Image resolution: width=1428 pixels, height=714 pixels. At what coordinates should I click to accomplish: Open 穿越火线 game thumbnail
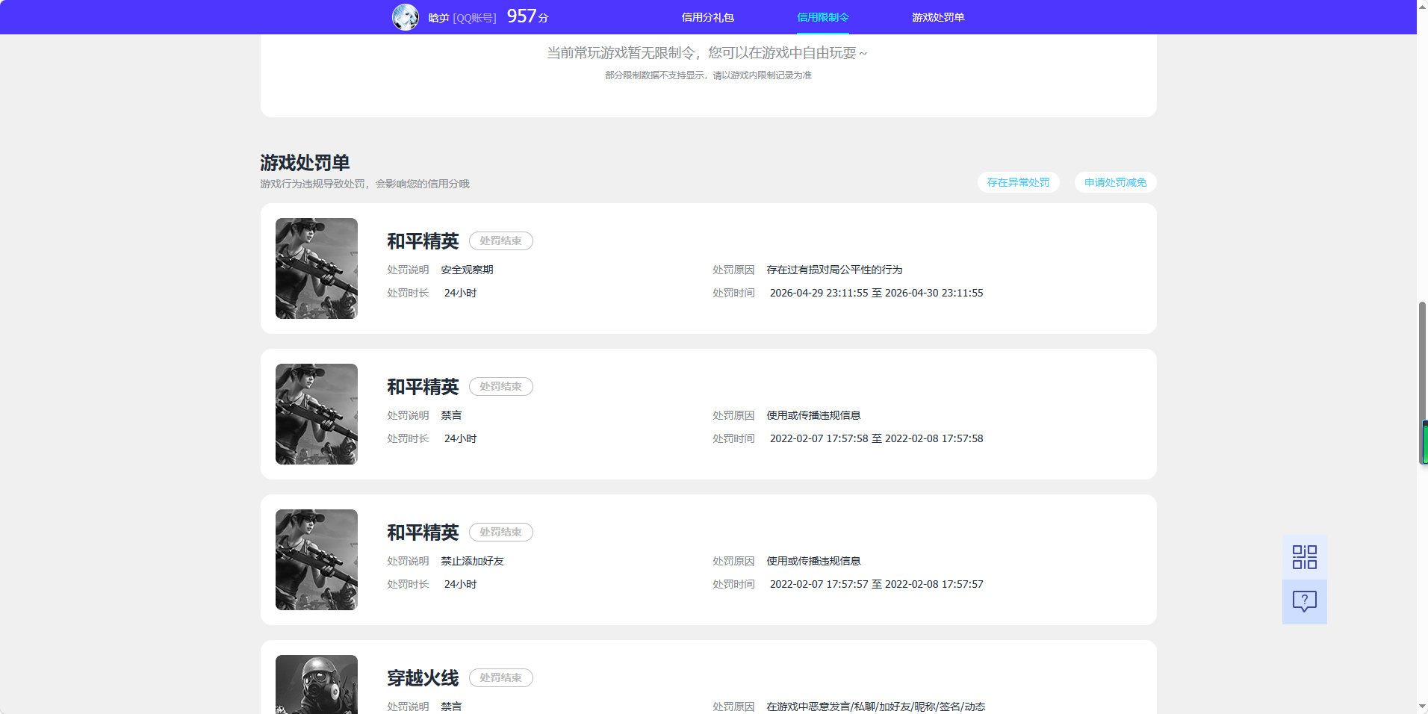(317, 684)
